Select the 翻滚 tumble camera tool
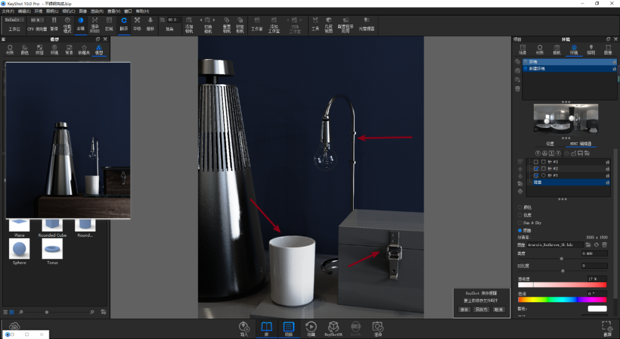 (x=124, y=24)
